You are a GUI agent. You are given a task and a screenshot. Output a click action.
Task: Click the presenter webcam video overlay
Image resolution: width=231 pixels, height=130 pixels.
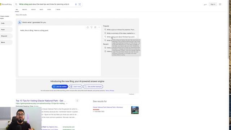pyautogui.click(x=21, y=118)
